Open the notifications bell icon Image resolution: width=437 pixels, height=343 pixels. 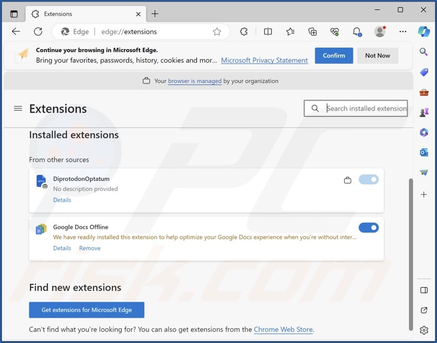click(x=357, y=32)
